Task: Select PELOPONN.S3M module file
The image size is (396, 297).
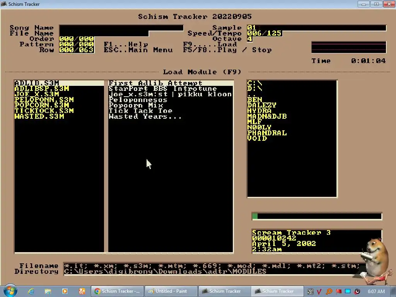Action: coord(44,100)
